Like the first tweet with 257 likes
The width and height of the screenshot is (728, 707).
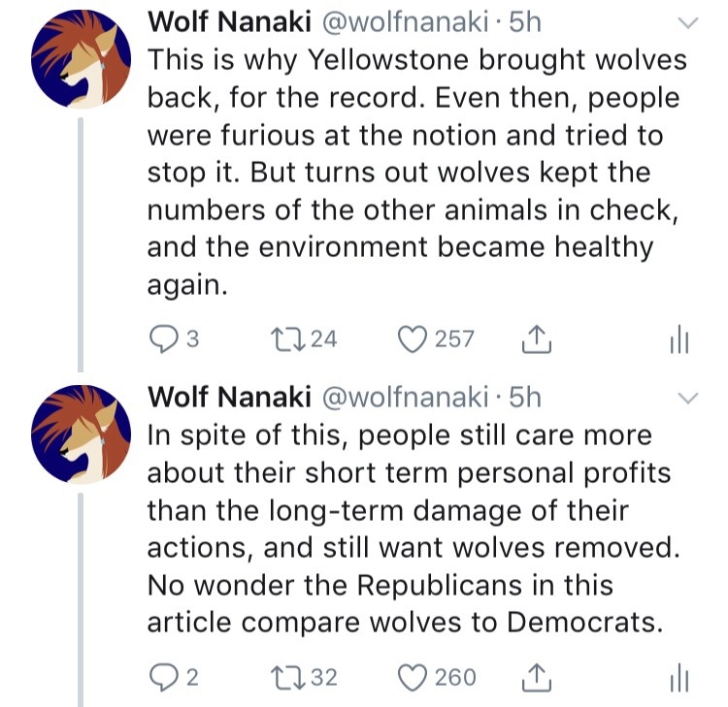414,338
